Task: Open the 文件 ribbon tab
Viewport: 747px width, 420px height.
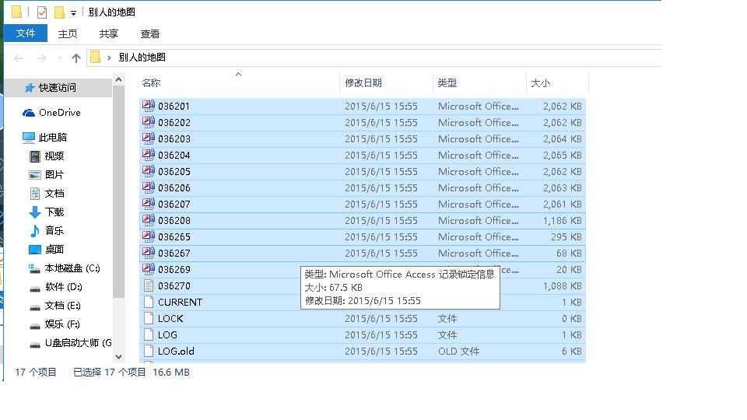Action: pos(25,33)
